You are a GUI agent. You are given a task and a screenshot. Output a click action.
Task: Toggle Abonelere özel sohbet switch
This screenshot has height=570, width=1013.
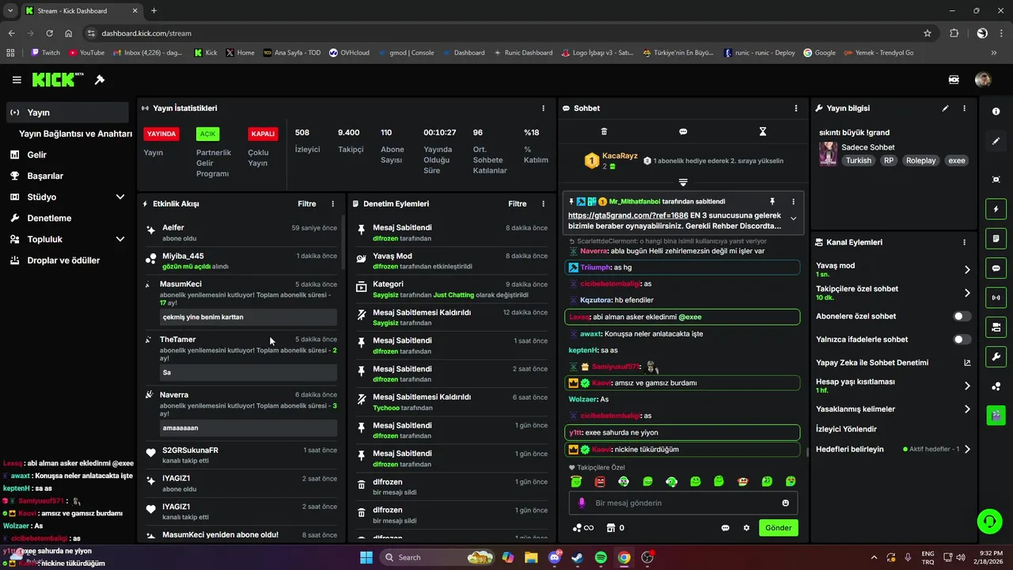click(962, 316)
